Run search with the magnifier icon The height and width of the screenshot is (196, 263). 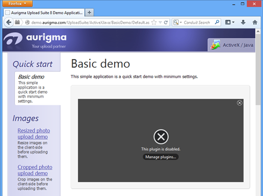pos(217,22)
